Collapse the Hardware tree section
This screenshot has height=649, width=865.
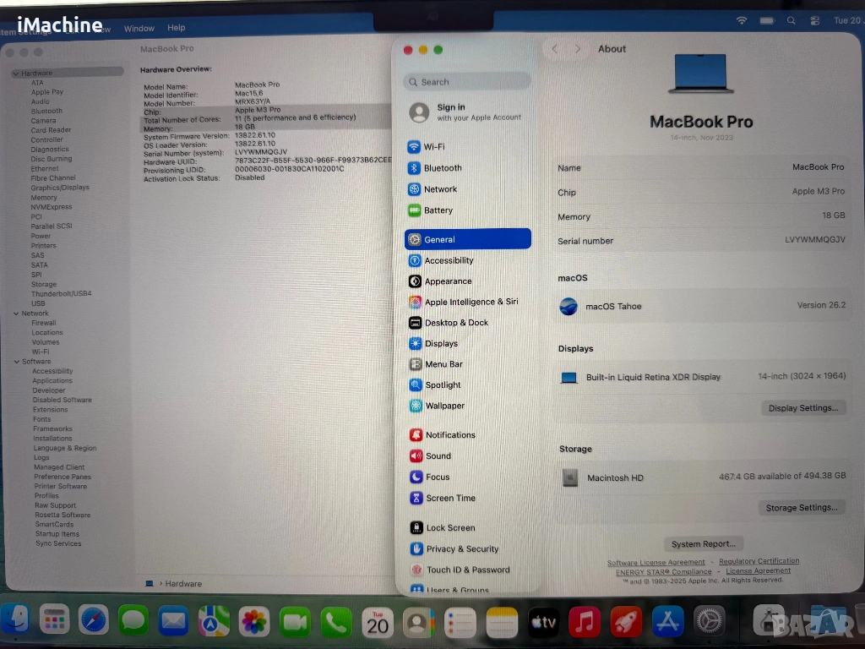click(x=16, y=74)
